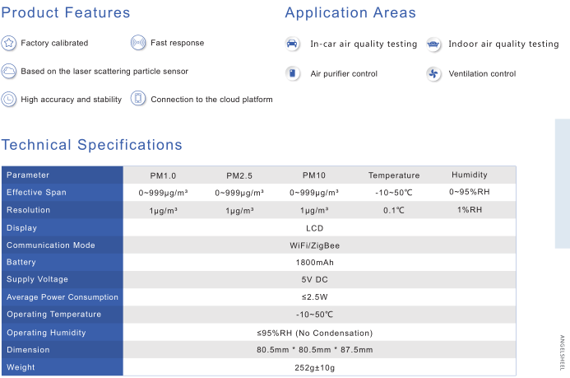Viewport: 570px width, 378px height.
Task: Click the Display row label
Action: click(x=22, y=228)
